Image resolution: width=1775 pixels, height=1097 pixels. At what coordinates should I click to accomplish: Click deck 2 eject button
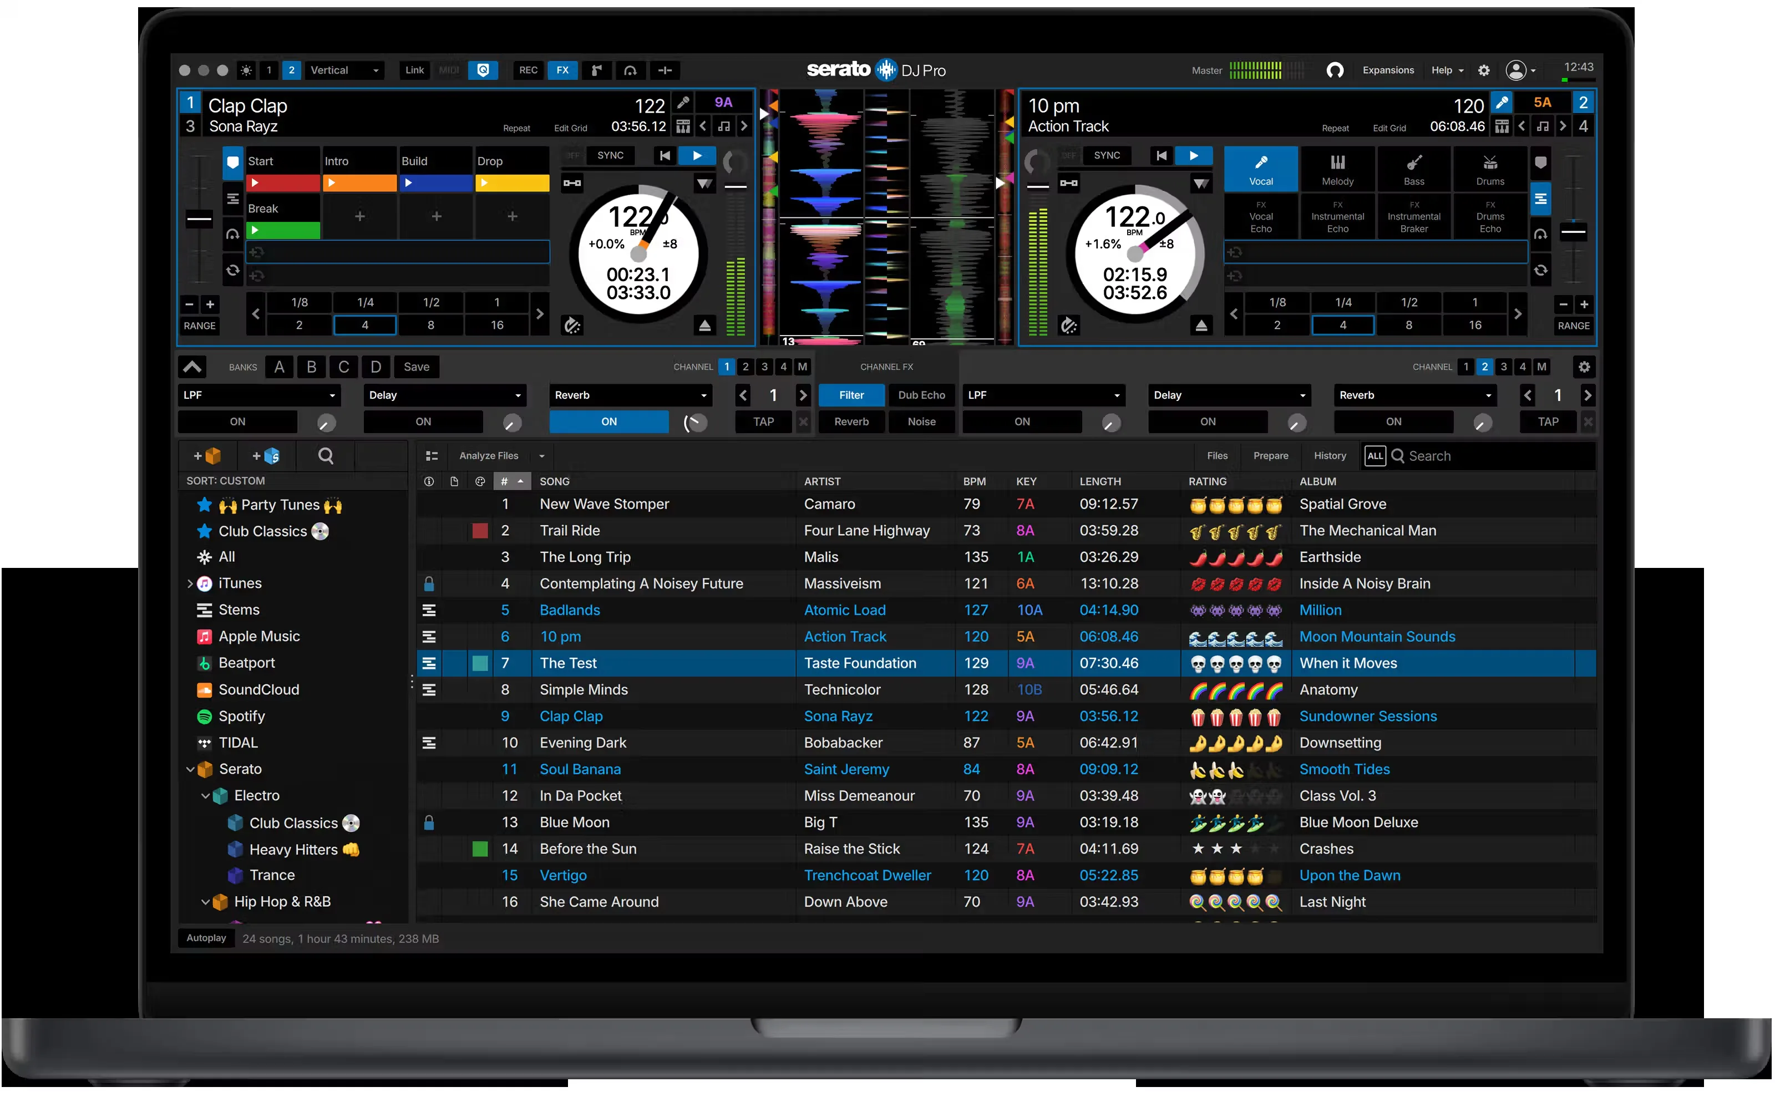pos(1201,326)
